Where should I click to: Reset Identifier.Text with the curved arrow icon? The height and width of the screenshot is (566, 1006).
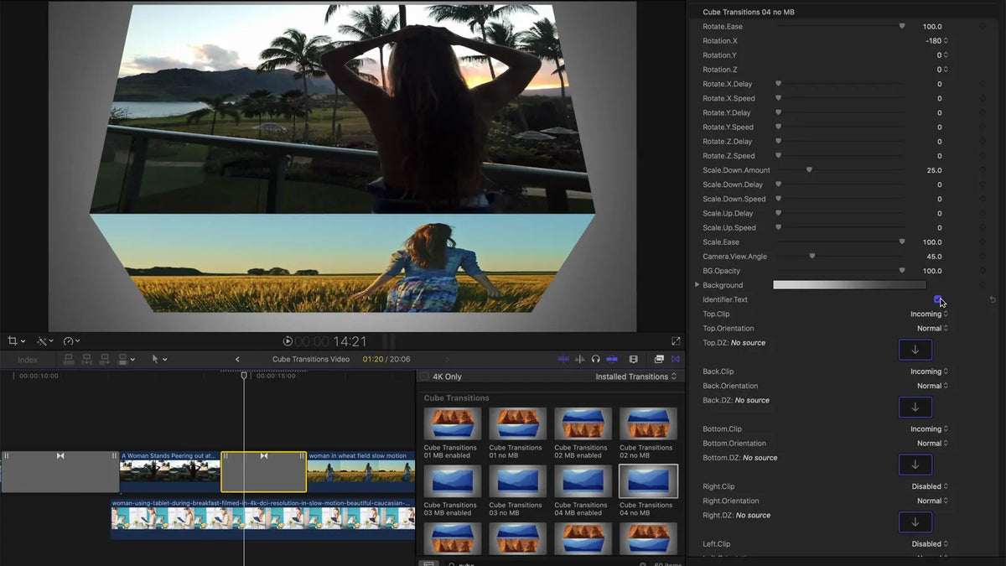(x=993, y=299)
